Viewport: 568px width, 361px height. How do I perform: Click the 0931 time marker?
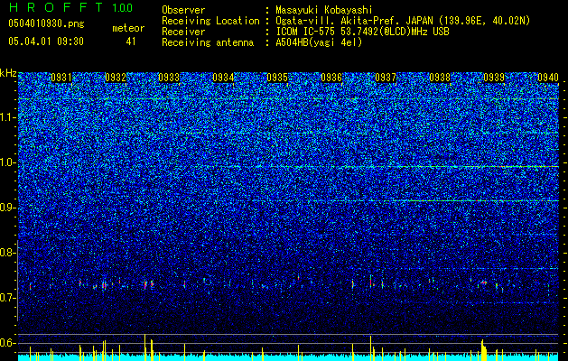point(61,78)
